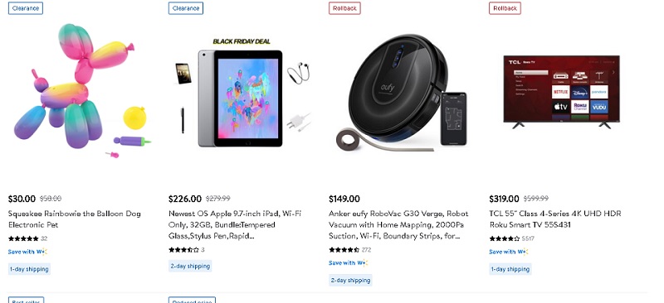This screenshot has height=303, width=664.
Task: Open TCL 55" Class 4-Series TV title
Action: click(x=549, y=219)
